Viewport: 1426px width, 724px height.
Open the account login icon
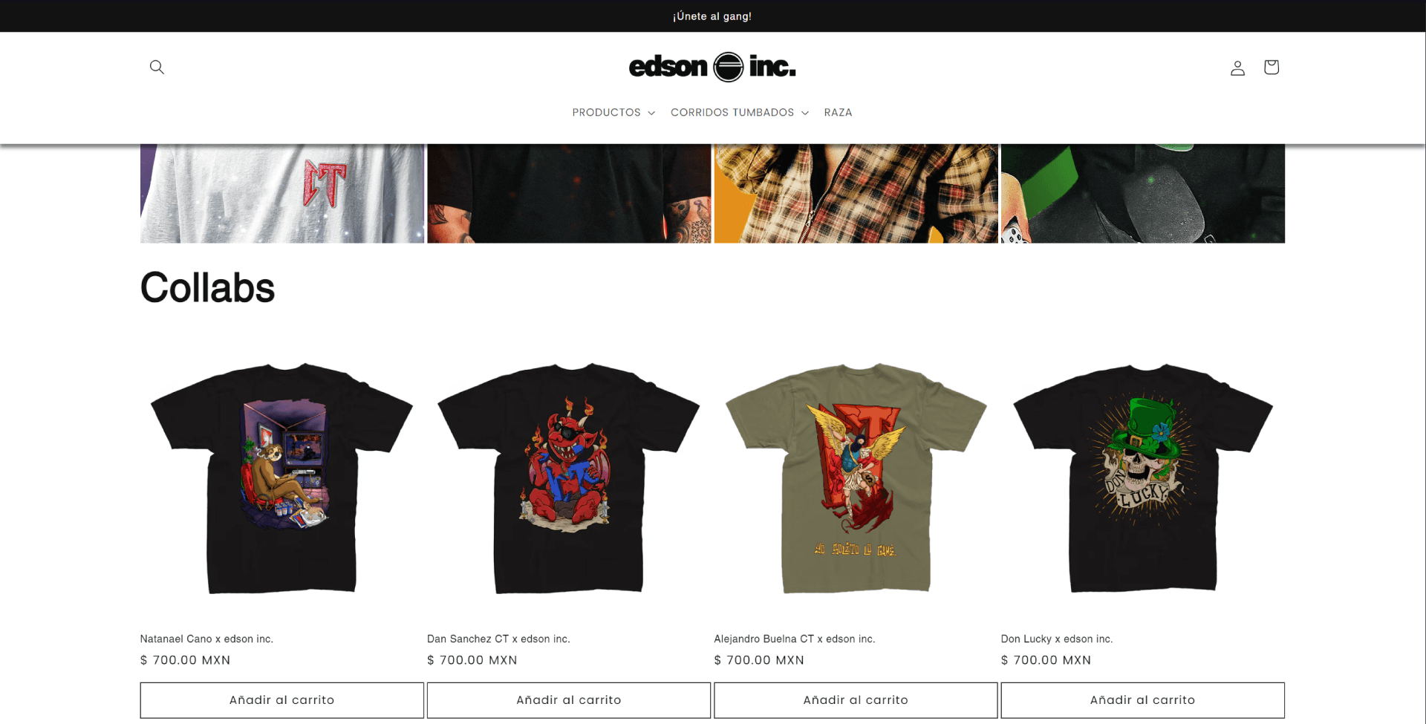1237,68
